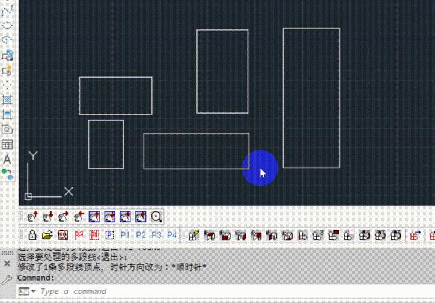Click the red UCS arrow icon
The width and height of the screenshot is (435, 304).
[415, 235]
